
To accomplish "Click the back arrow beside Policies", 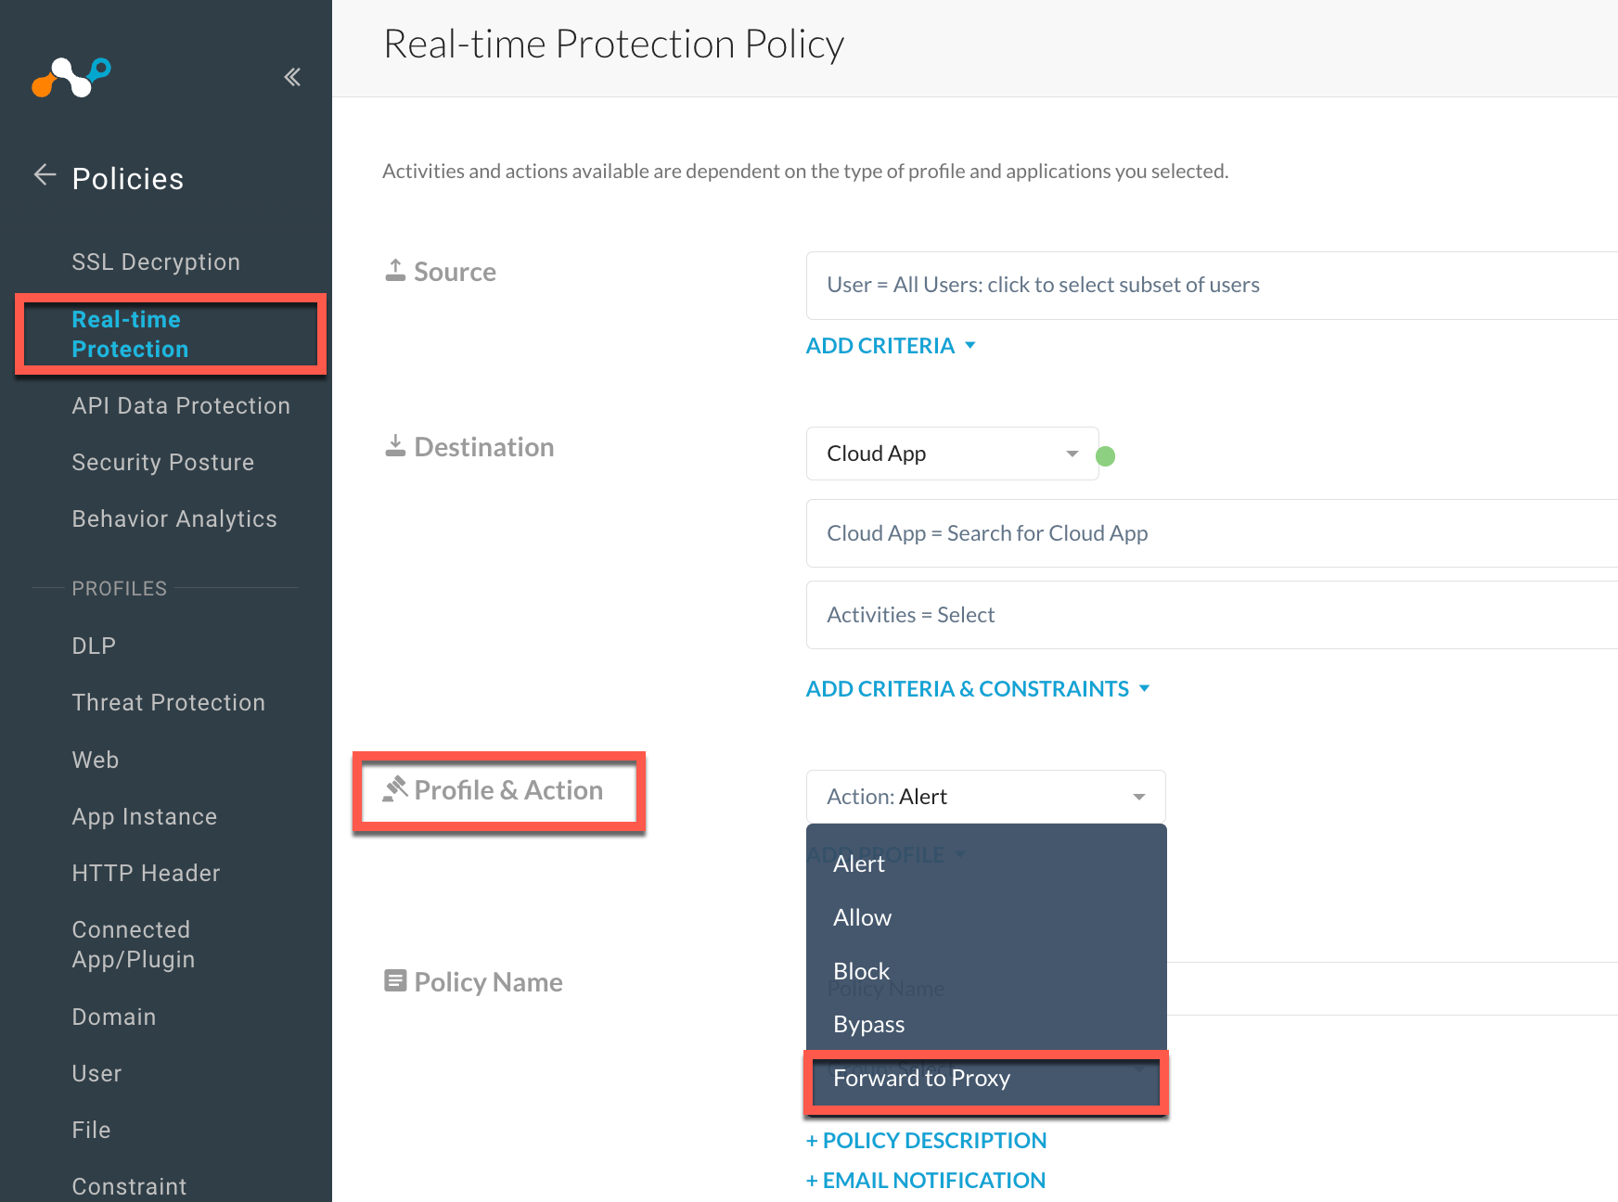I will (x=44, y=175).
